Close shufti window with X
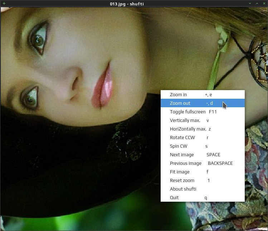Image resolution: width=268 pixels, height=231 pixels. [264, 4]
